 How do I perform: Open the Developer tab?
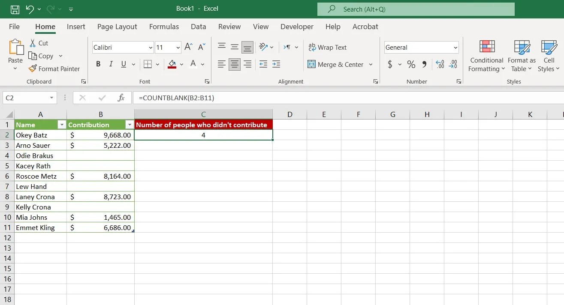297,27
